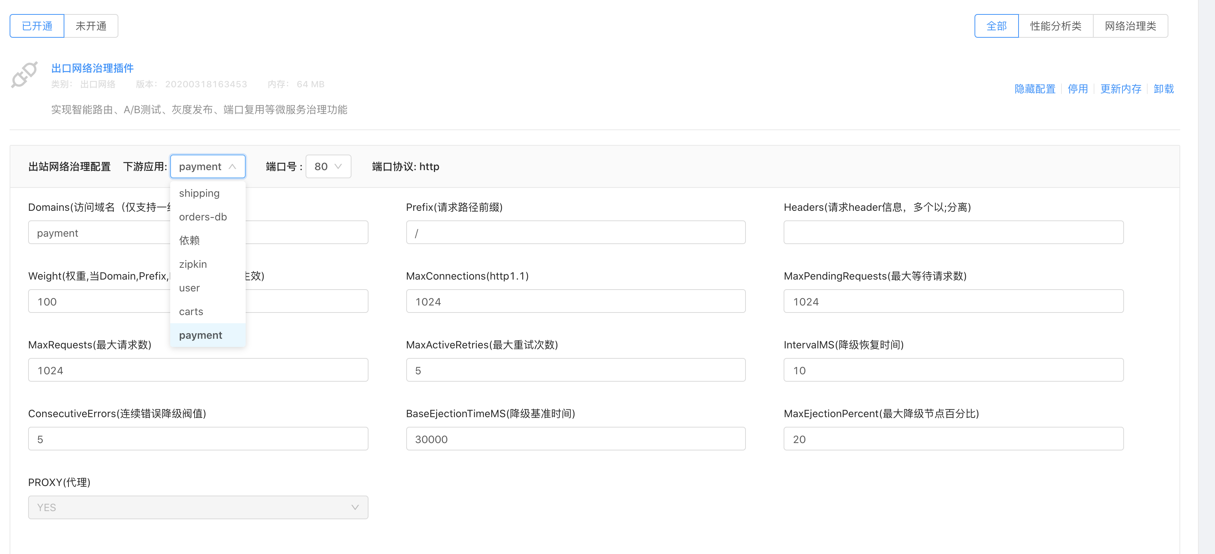This screenshot has height=554, width=1215.
Task: Click the MaxEjectionPercent input field
Action: tap(953, 439)
